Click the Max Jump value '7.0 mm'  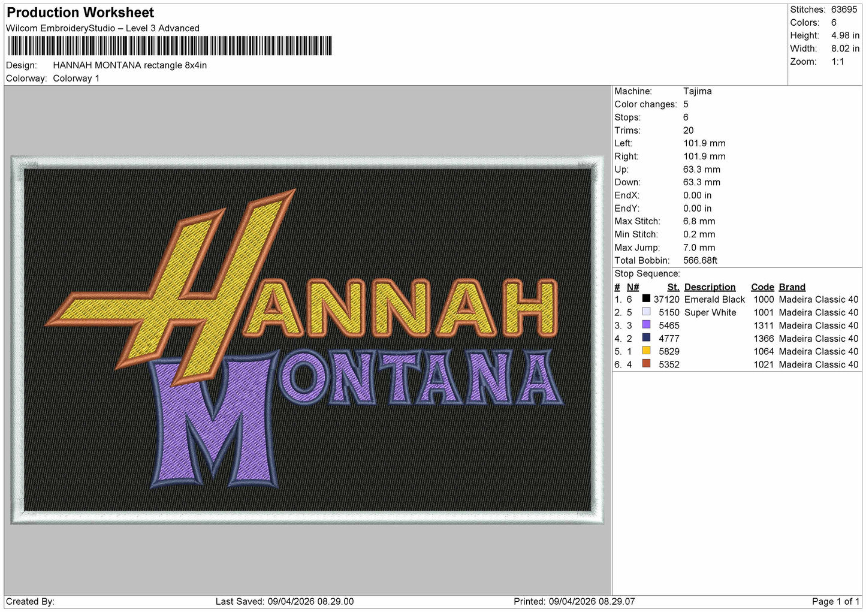coord(699,248)
